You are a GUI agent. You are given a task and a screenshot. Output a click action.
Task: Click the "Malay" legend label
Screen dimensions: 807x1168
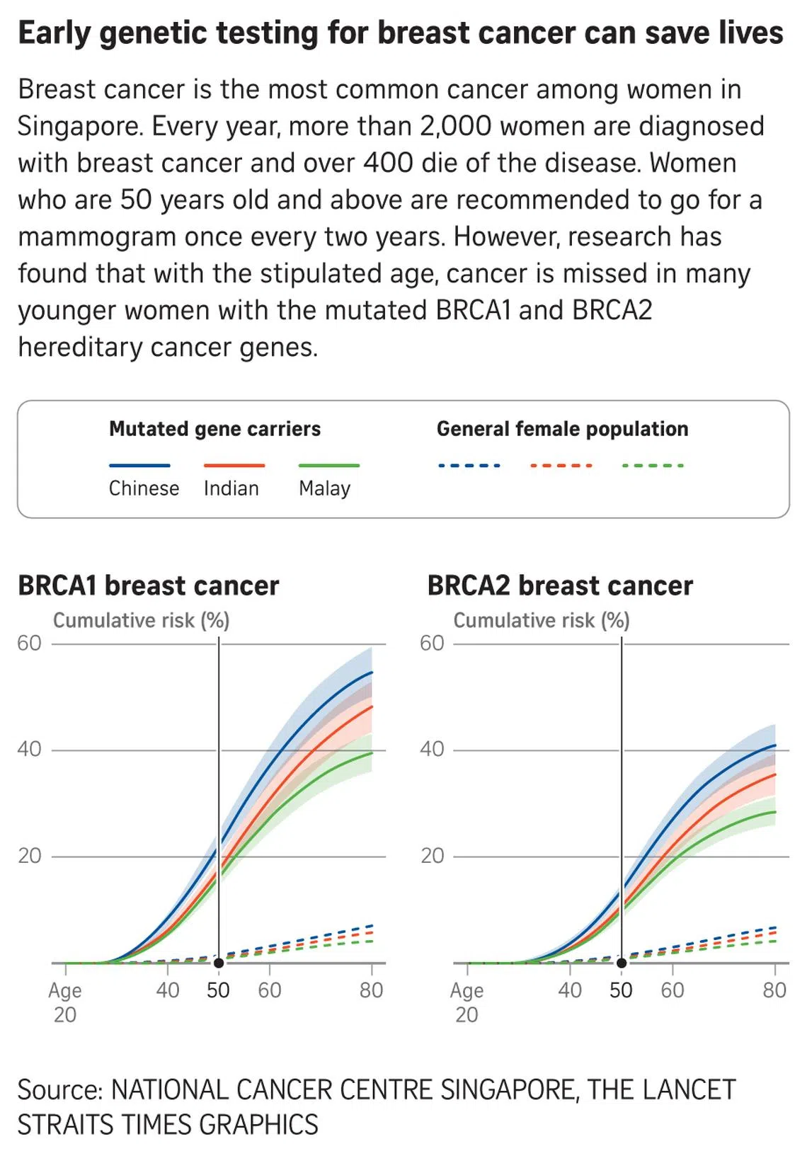point(324,489)
